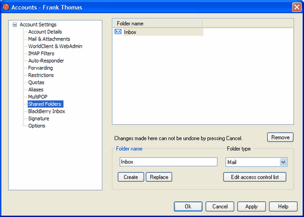Screen dimensions: 304x217
Task: Click the MDaemon icon in the title bar
Action: click(6, 7)
